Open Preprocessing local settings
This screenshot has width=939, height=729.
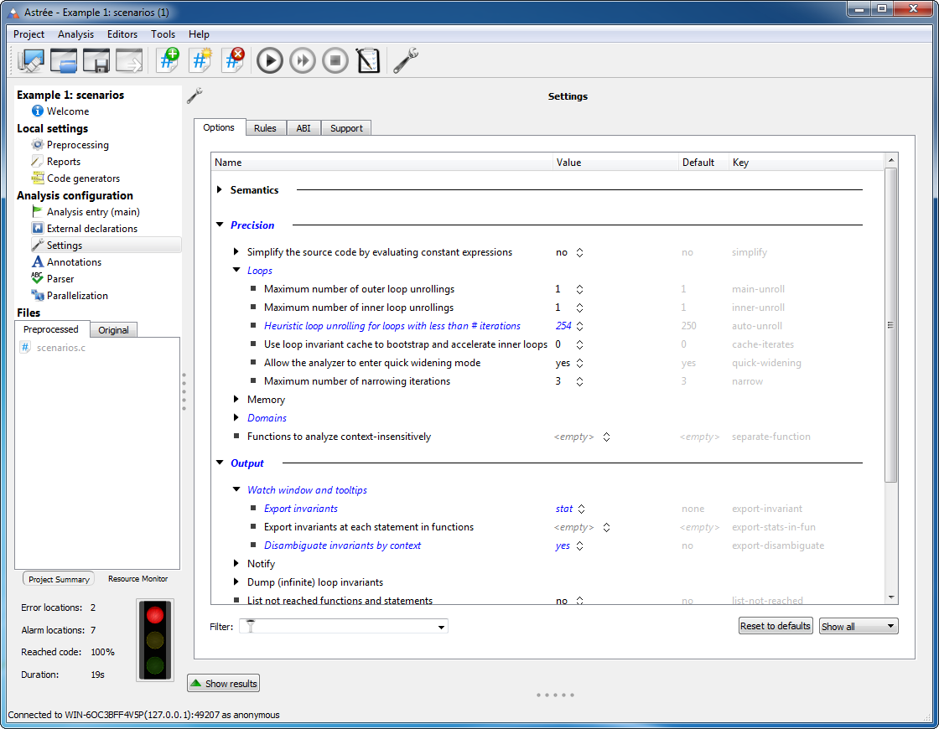(77, 145)
